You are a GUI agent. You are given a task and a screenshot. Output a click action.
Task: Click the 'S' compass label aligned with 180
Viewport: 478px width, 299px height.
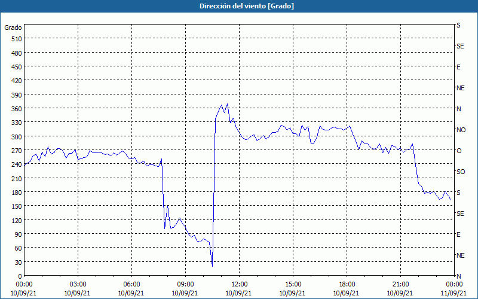pos(458,193)
